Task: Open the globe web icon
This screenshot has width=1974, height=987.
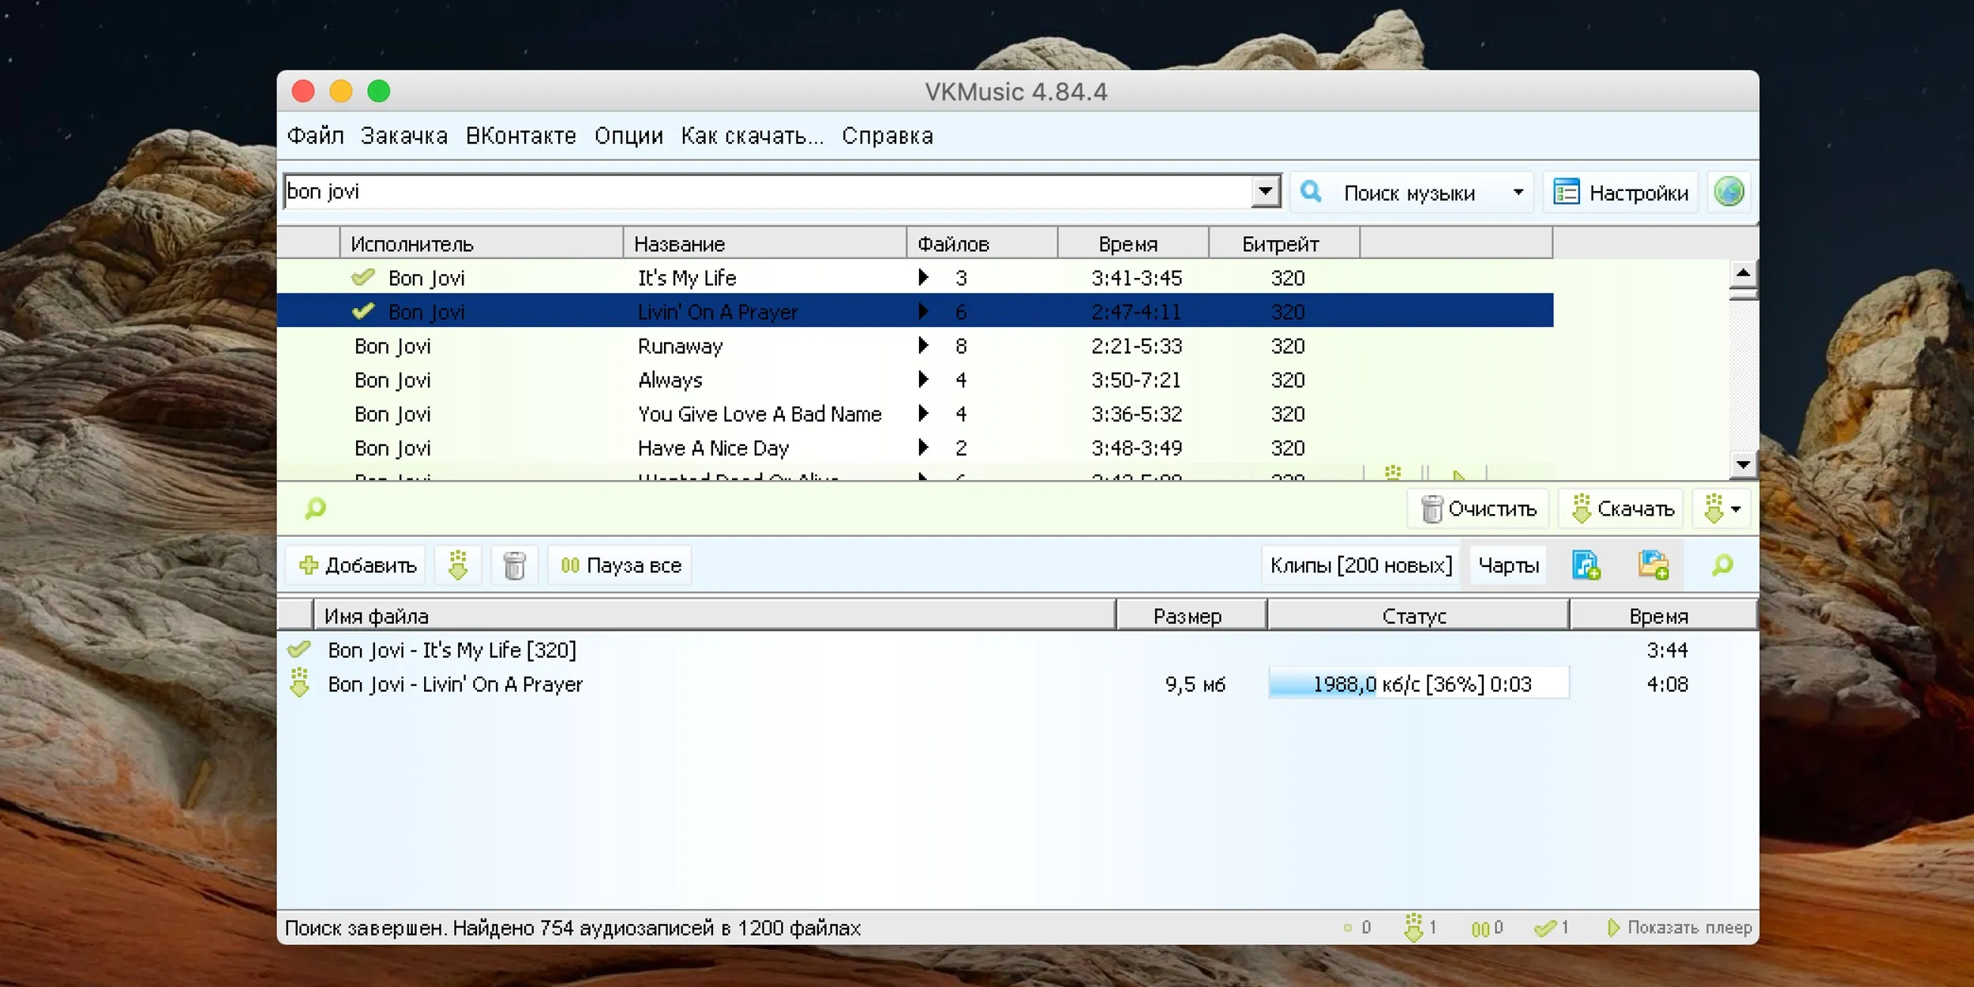Action: [1729, 192]
